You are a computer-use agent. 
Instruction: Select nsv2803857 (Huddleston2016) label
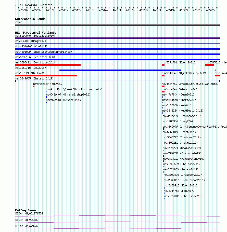coord(184,180)
